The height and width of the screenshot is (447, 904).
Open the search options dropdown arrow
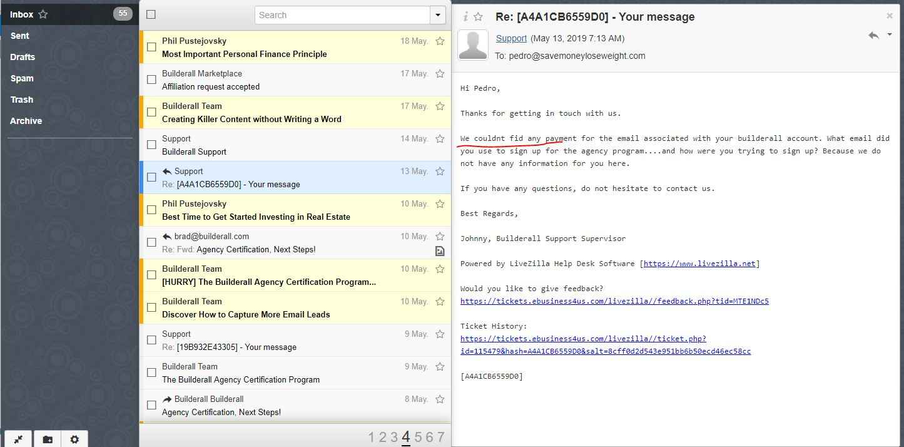point(437,15)
